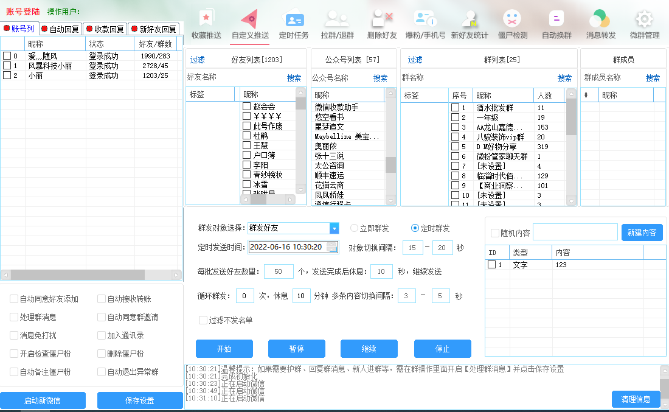Click friend list vertical scrollbar thumb
The height and width of the screenshot is (412, 669).
pos(301,103)
